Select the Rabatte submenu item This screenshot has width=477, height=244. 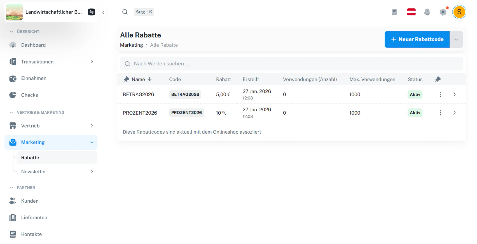pyautogui.click(x=57, y=158)
